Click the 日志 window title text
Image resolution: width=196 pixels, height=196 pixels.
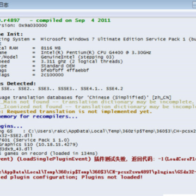(4, 5)
